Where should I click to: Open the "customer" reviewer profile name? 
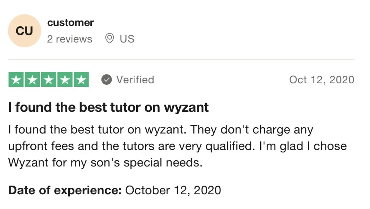click(x=70, y=23)
